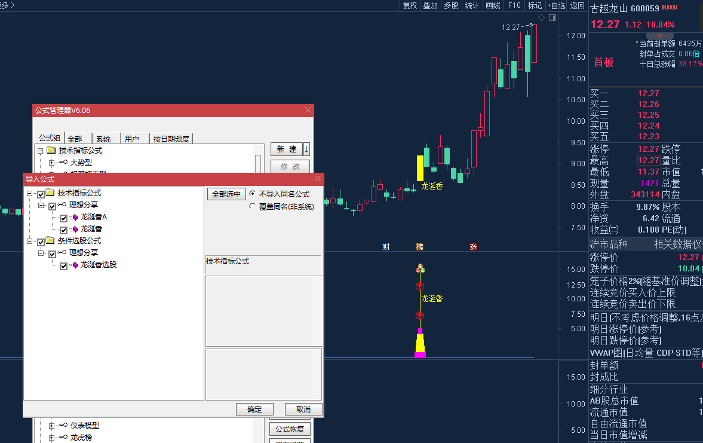703x443 pixels.
Task: Cancel import with 取消 button
Action: click(303, 410)
